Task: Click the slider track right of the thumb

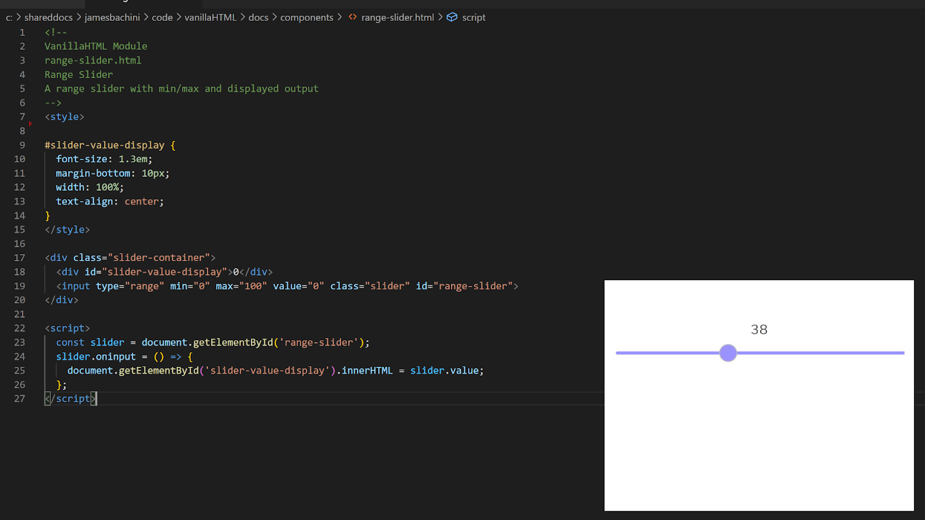Action: [821, 353]
